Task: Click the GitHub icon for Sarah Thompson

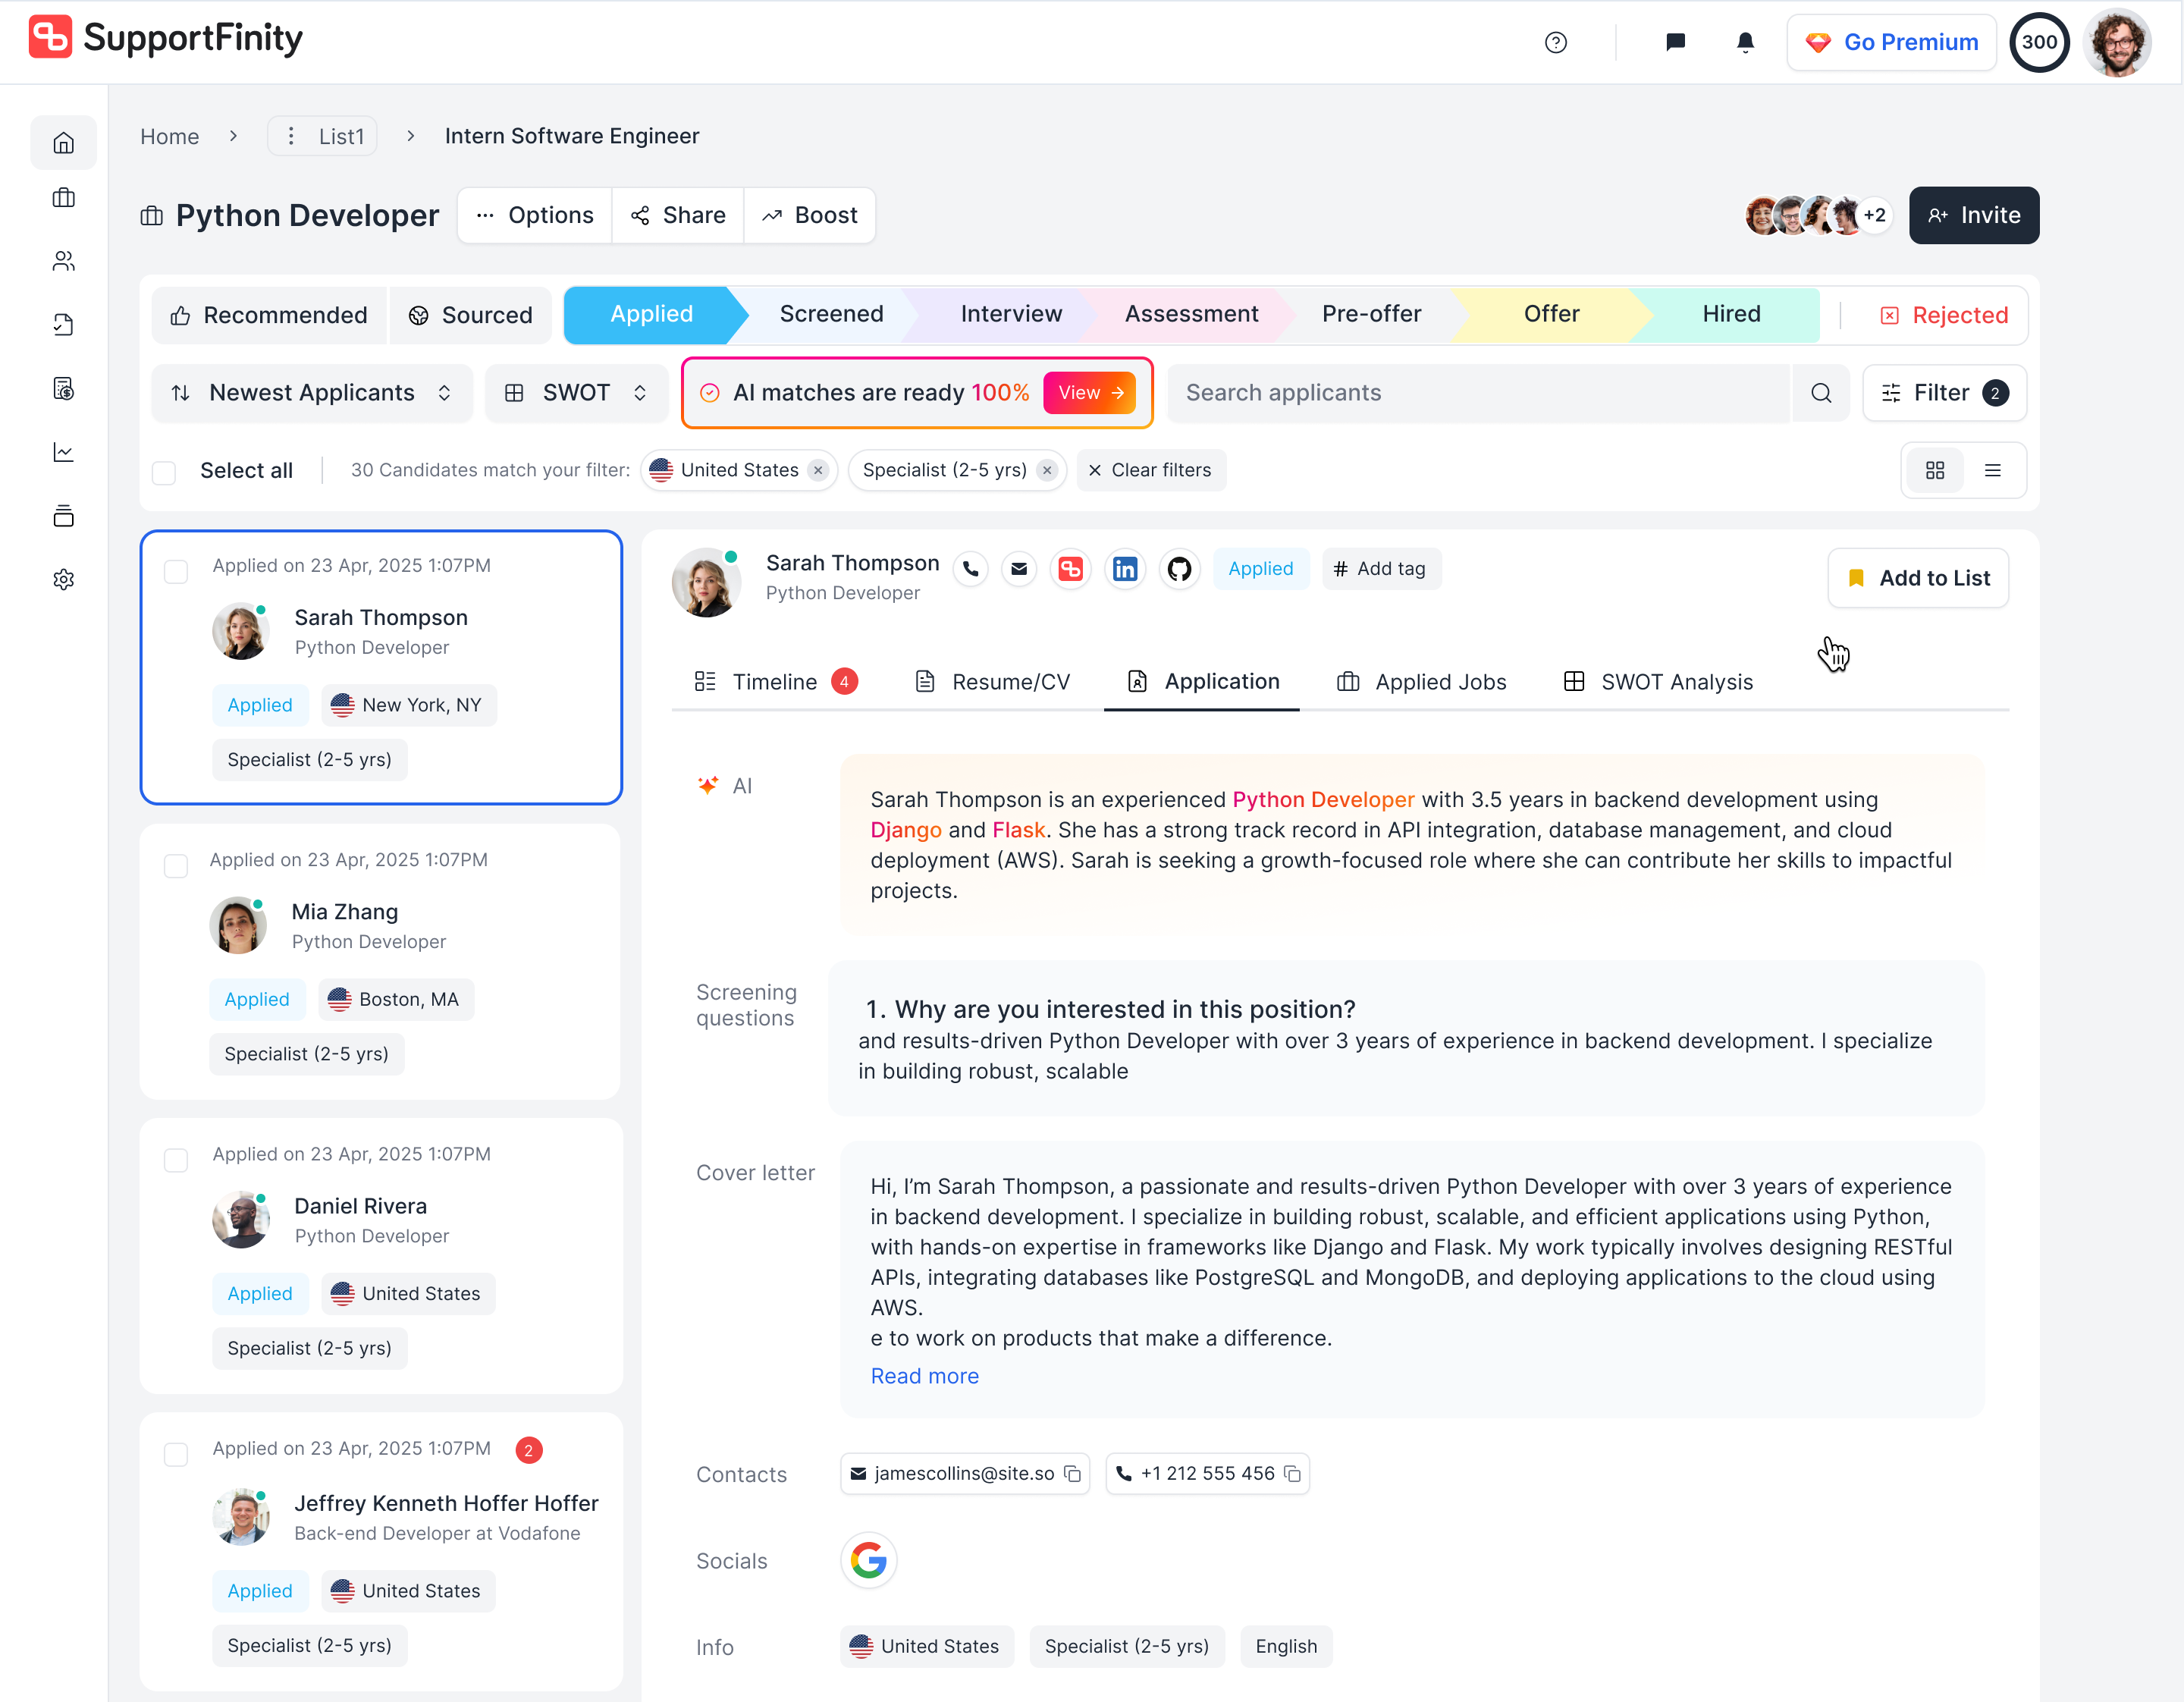Action: point(1179,569)
